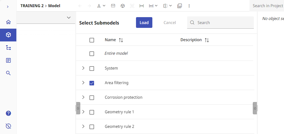Image resolution: width=284 pixels, height=134 pixels.
Task: Open the help question mark icon
Action: click(x=8, y=113)
